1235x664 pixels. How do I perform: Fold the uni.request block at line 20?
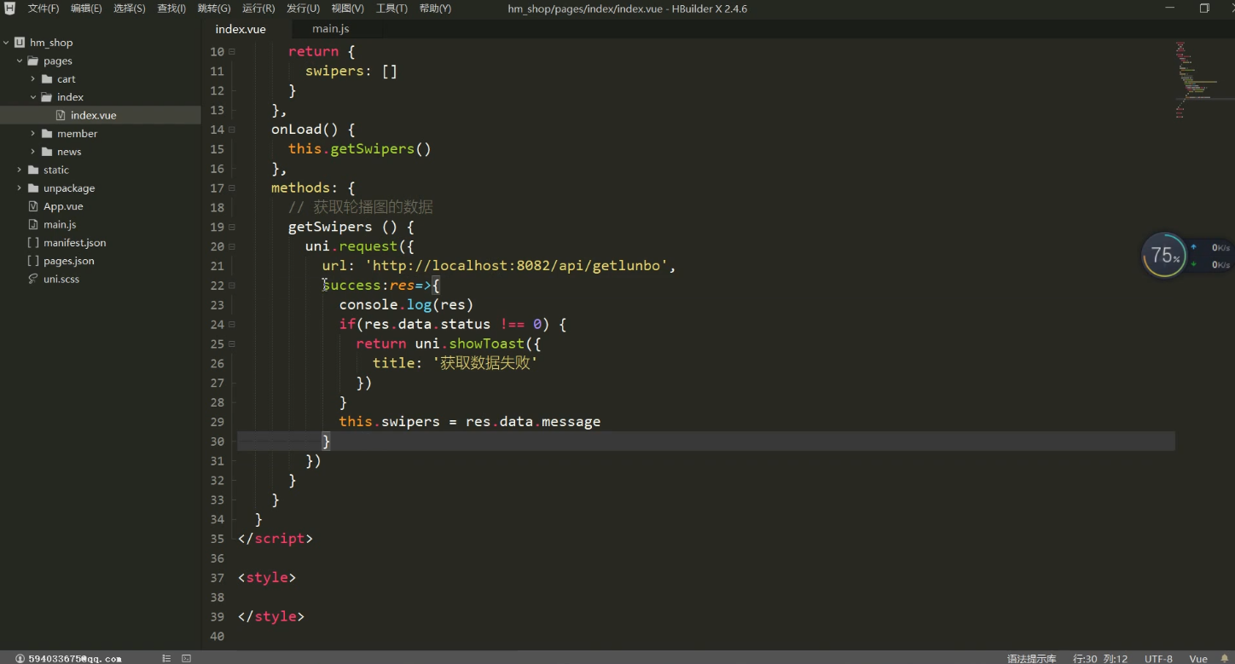(x=231, y=246)
